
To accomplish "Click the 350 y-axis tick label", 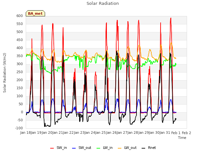I will coord(20,56).
